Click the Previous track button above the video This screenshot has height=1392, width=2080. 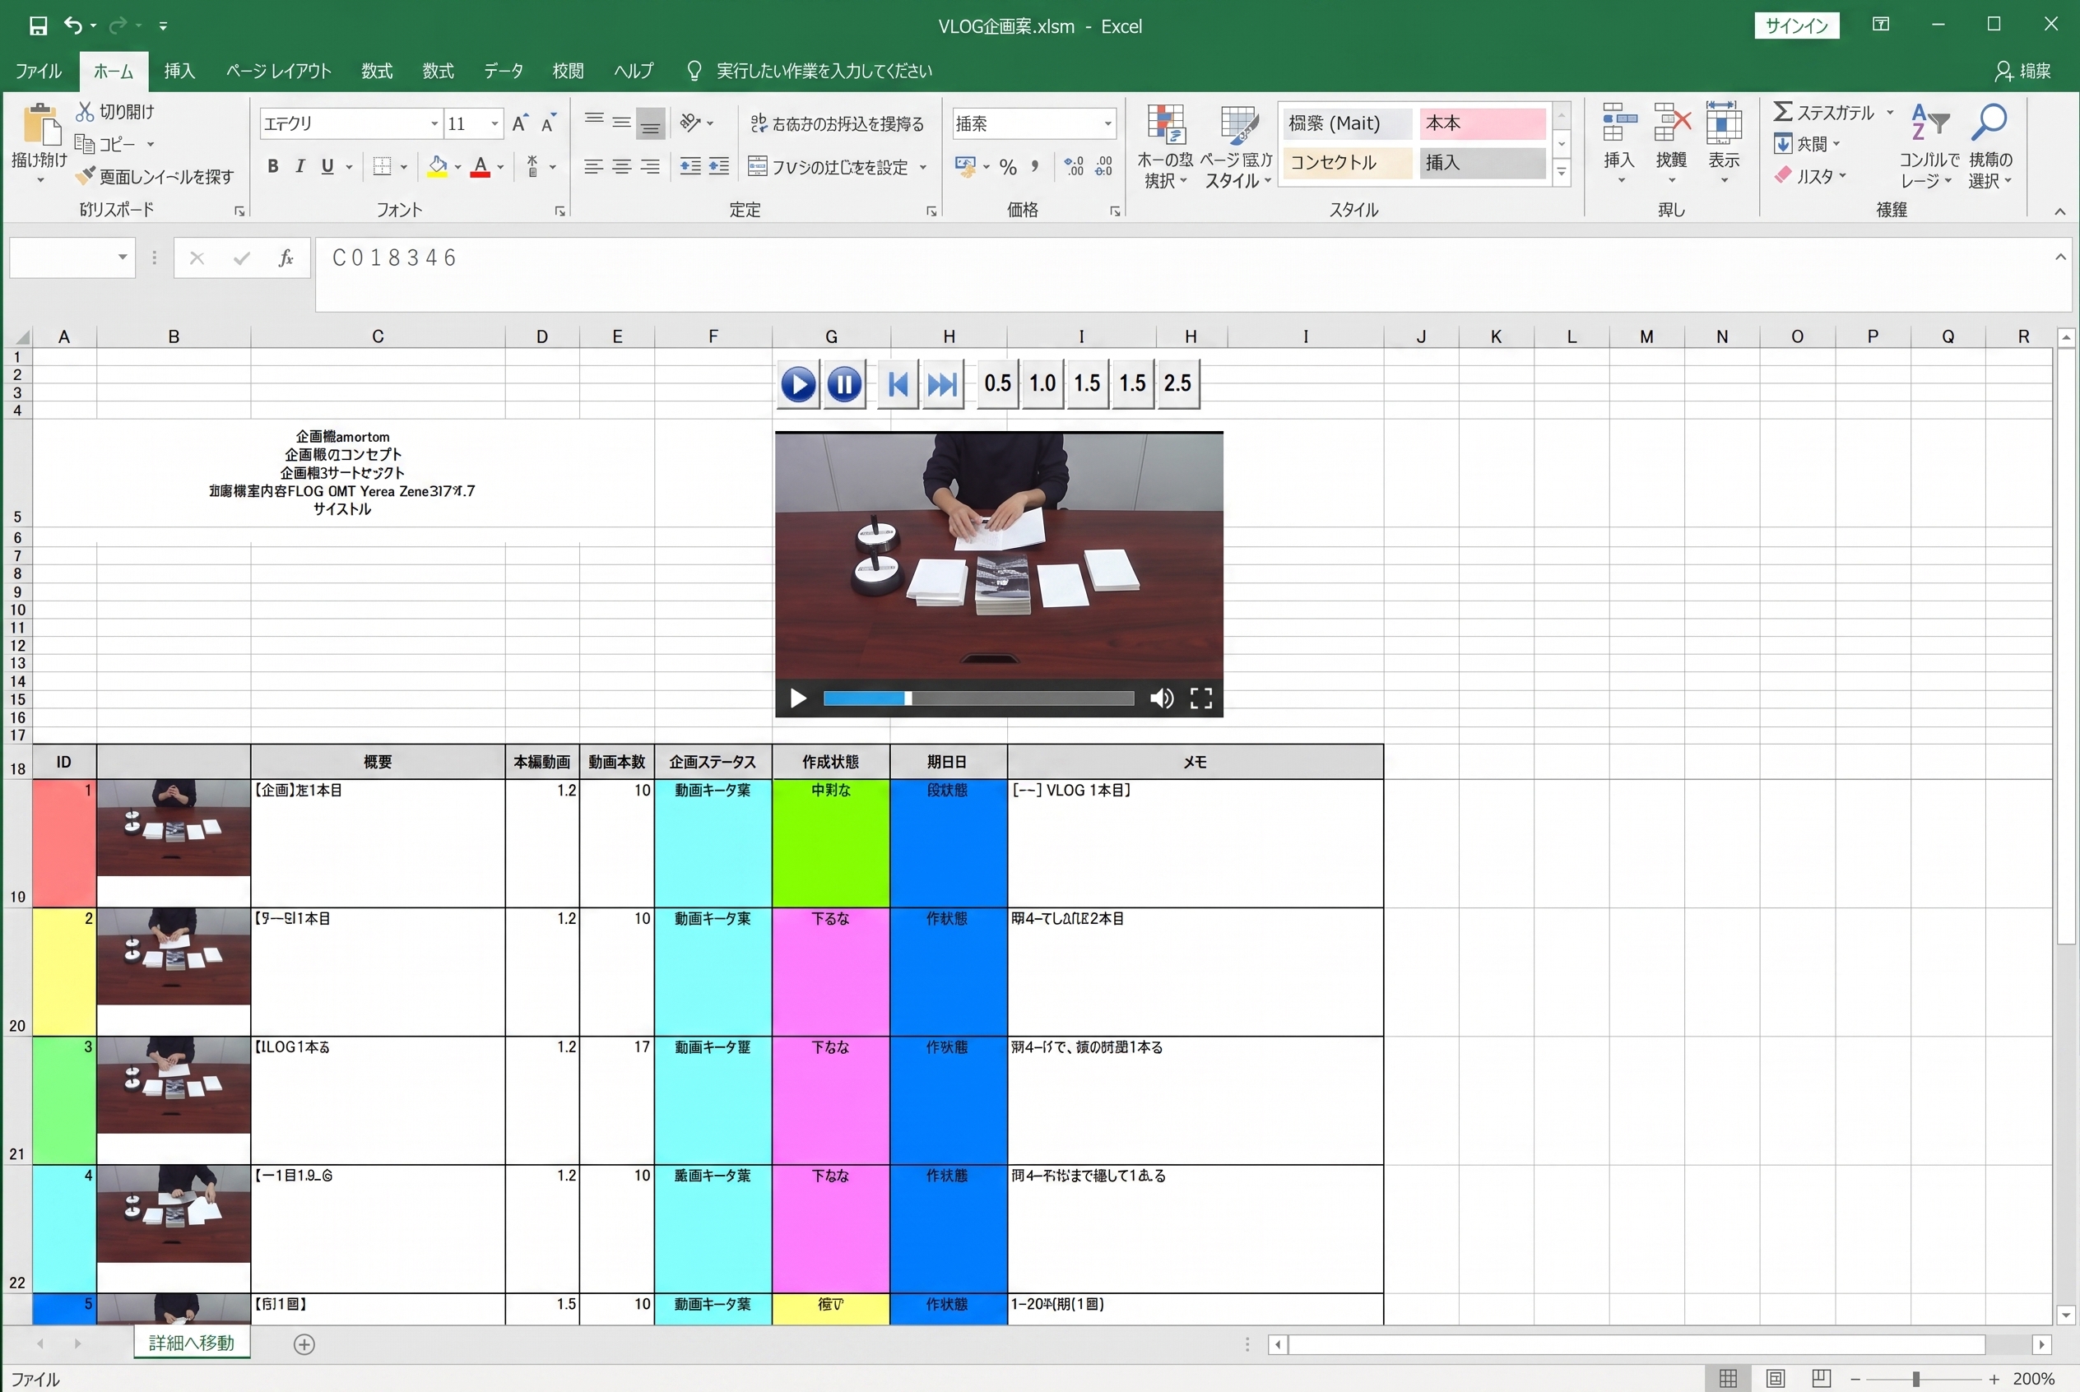pos(898,384)
